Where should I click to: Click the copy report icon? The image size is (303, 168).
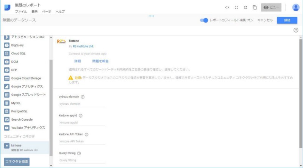coord(255,8)
